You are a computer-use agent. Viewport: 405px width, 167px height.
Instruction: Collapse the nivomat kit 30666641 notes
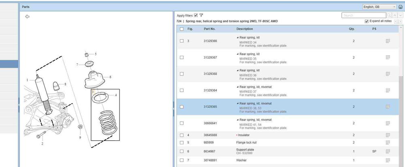point(238,120)
